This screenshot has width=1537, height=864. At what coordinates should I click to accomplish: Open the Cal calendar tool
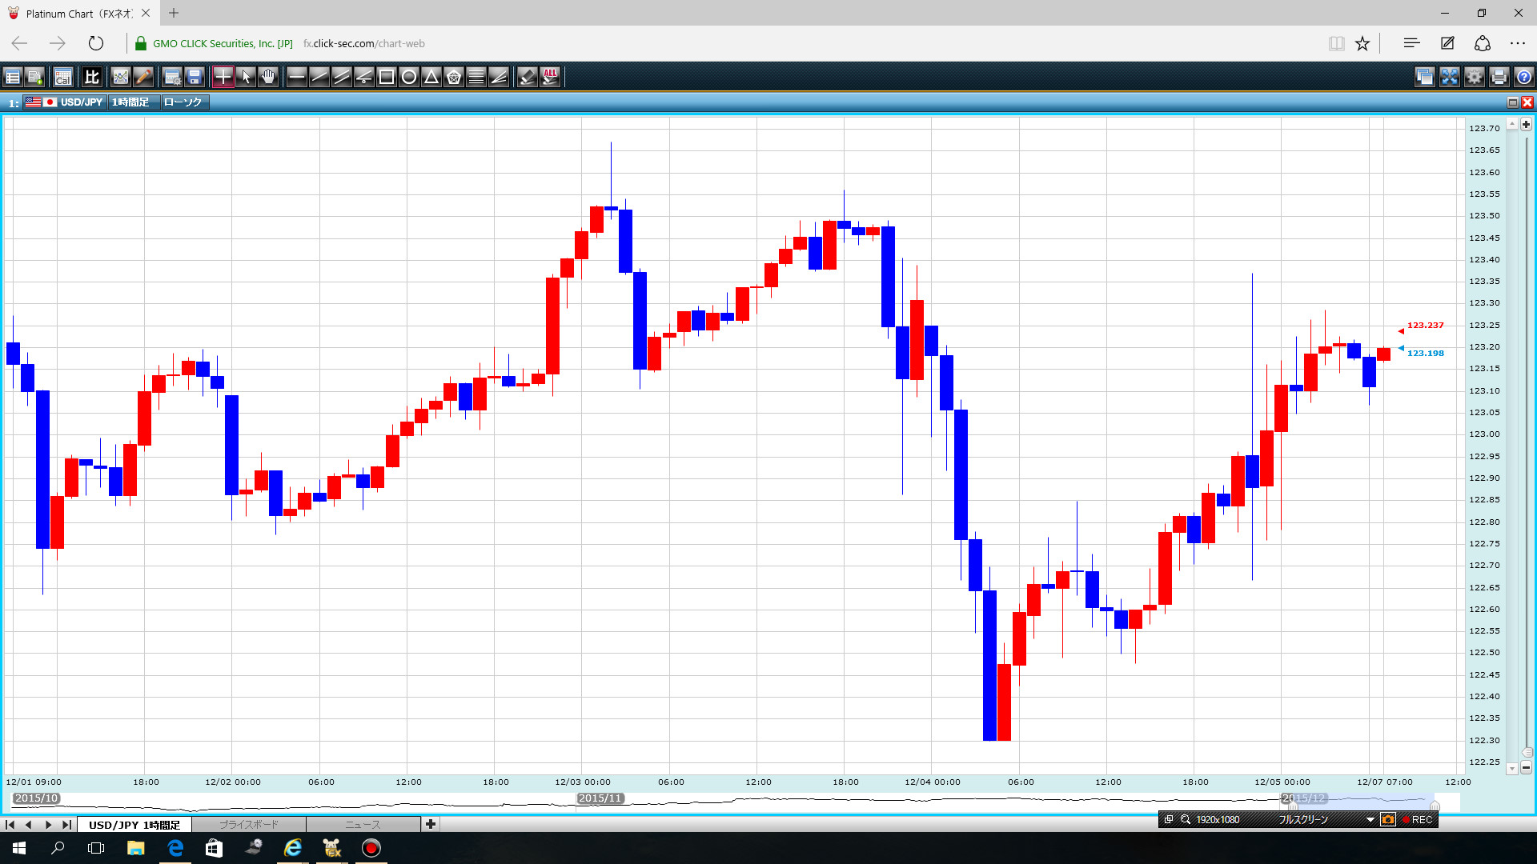[63, 77]
